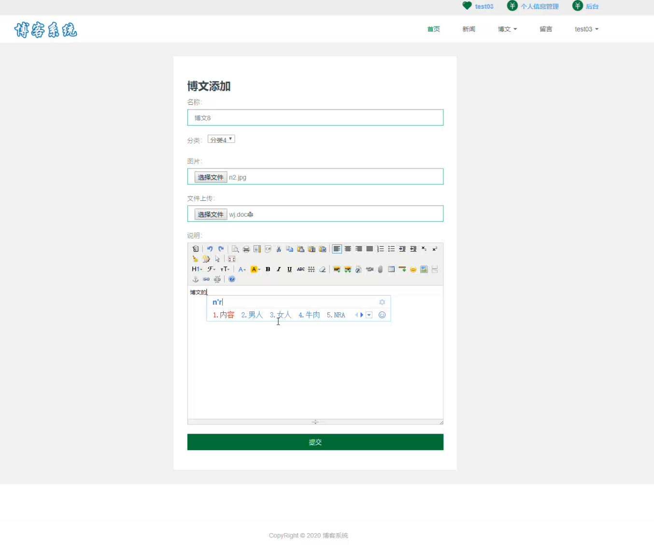The width and height of the screenshot is (654, 550).
Task: Click the insert table icon
Action: (391, 269)
